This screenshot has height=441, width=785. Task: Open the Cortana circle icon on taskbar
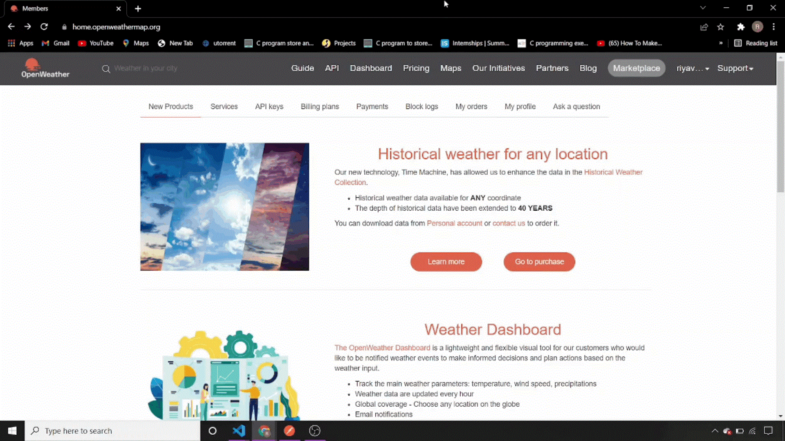click(x=213, y=431)
